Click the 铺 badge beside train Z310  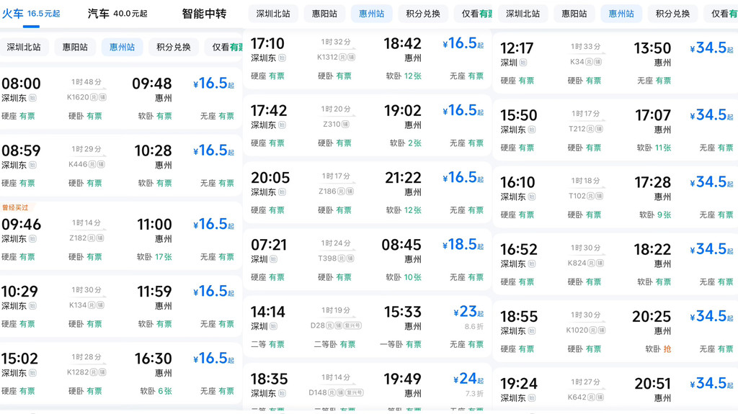[347, 125]
